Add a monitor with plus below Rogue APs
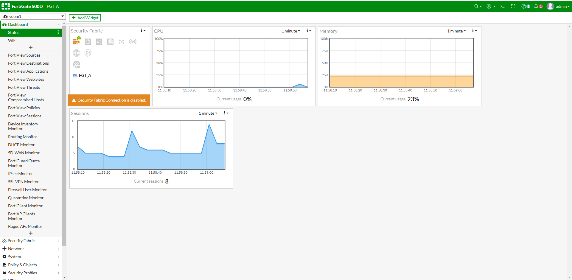The height and width of the screenshot is (280, 572). point(31,233)
